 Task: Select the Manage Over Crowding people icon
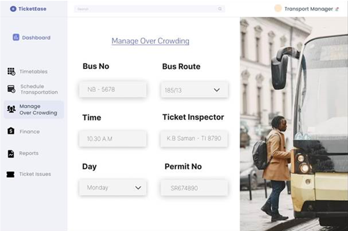11,109
